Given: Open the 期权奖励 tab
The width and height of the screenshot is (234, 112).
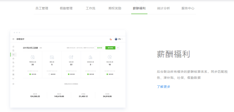Looking at the screenshot, I should [x=115, y=8].
